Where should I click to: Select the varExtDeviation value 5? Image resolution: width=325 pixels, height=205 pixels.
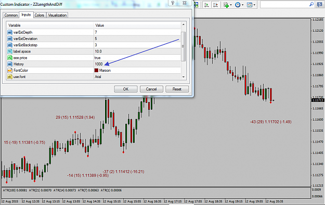[96, 39]
